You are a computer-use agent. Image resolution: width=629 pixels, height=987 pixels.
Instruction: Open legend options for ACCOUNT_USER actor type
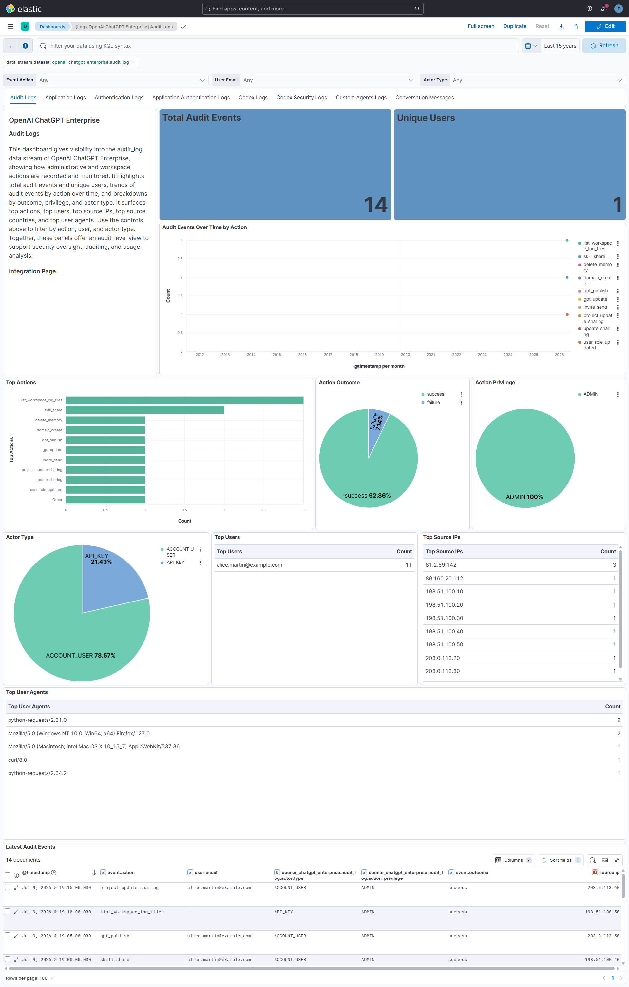[200, 549]
